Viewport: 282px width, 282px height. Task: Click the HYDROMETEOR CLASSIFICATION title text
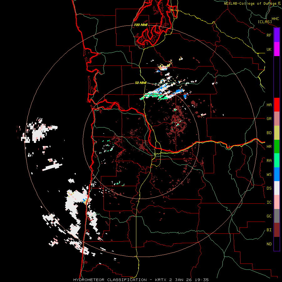pos(110,280)
